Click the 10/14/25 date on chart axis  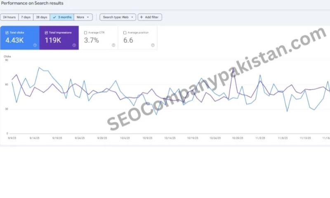[x=170, y=138]
